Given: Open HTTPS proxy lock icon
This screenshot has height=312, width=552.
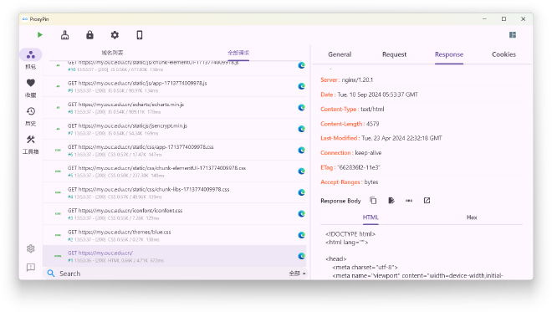Looking at the screenshot, I should pyautogui.click(x=89, y=35).
